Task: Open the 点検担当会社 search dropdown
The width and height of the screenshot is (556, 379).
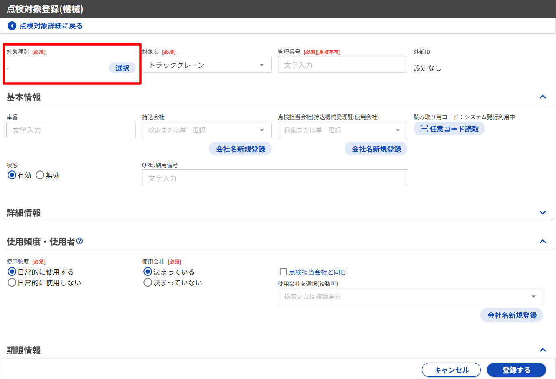Action: tap(343, 130)
